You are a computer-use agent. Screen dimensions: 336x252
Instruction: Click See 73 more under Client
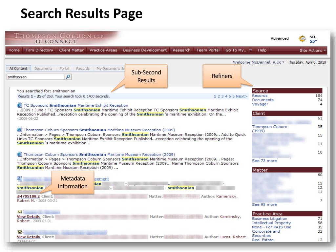[x=264, y=161]
